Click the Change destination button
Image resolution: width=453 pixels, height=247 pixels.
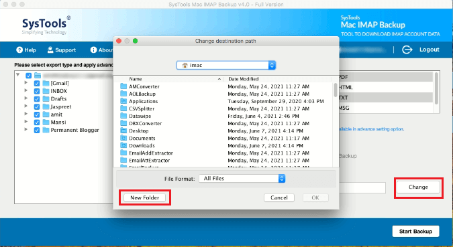(418, 187)
